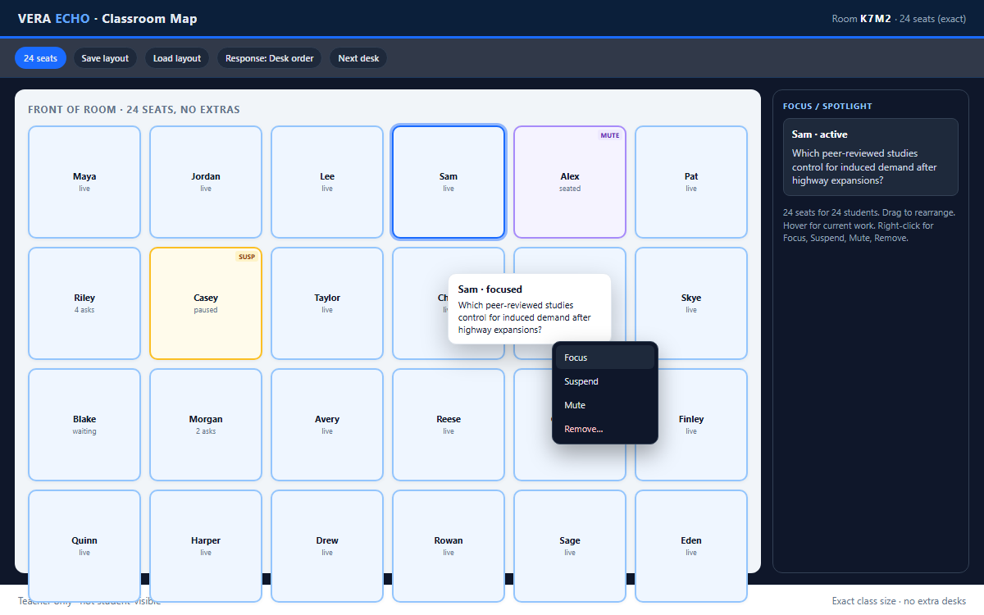
Task: Click the Room K7M2 label
Action: click(x=862, y=19)
